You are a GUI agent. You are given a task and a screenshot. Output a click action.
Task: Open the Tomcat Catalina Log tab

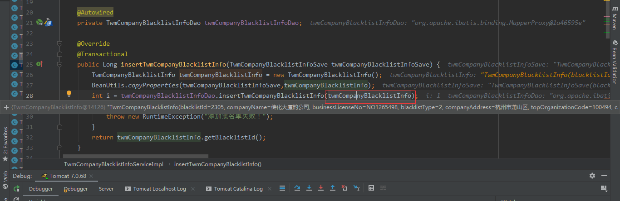point(234,189)
